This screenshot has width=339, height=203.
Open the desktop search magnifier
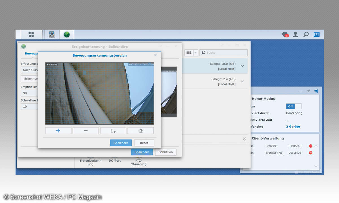coord(306,34)
